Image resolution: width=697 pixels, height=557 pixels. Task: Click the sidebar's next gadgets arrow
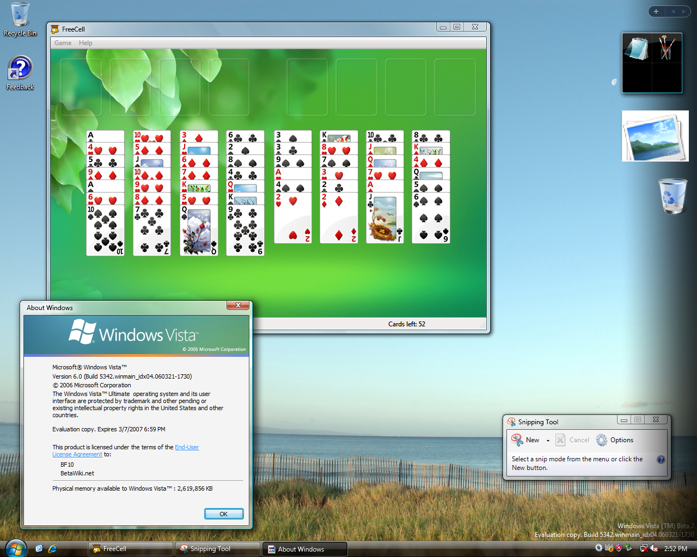coord(683,11)
